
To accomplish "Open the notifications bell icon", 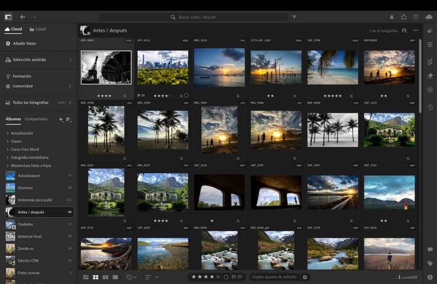I will point(392,17).
